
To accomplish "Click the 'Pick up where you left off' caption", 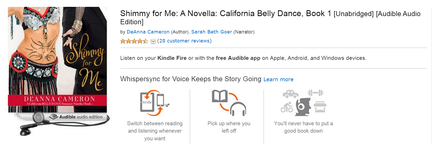I will pos(229,127).
